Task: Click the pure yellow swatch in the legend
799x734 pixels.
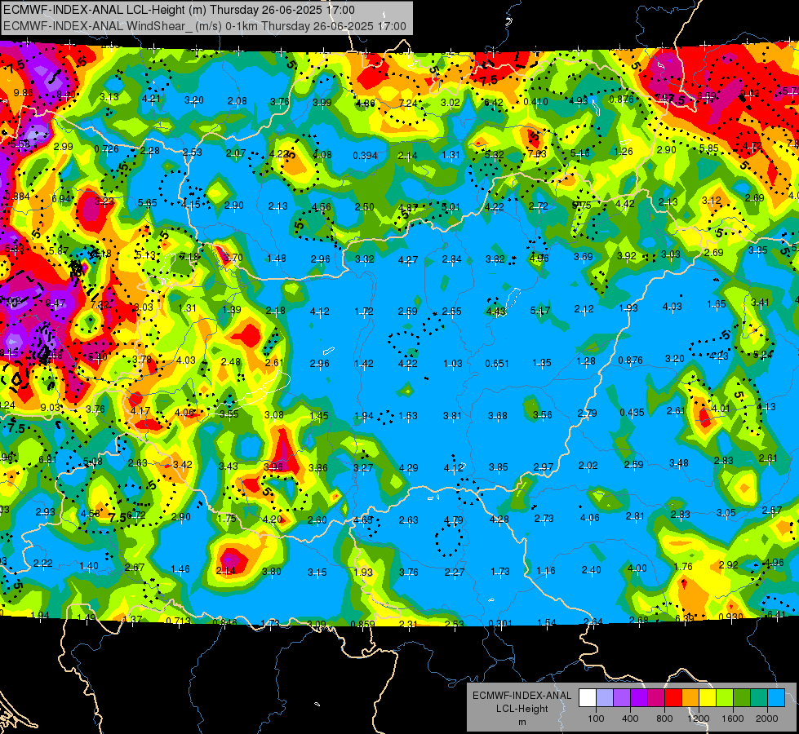Action: [708, 698]
